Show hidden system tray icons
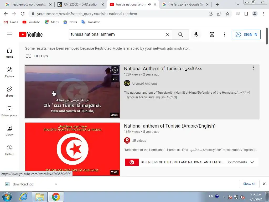This screenshot has height=202, width=269. pos(223,197)
